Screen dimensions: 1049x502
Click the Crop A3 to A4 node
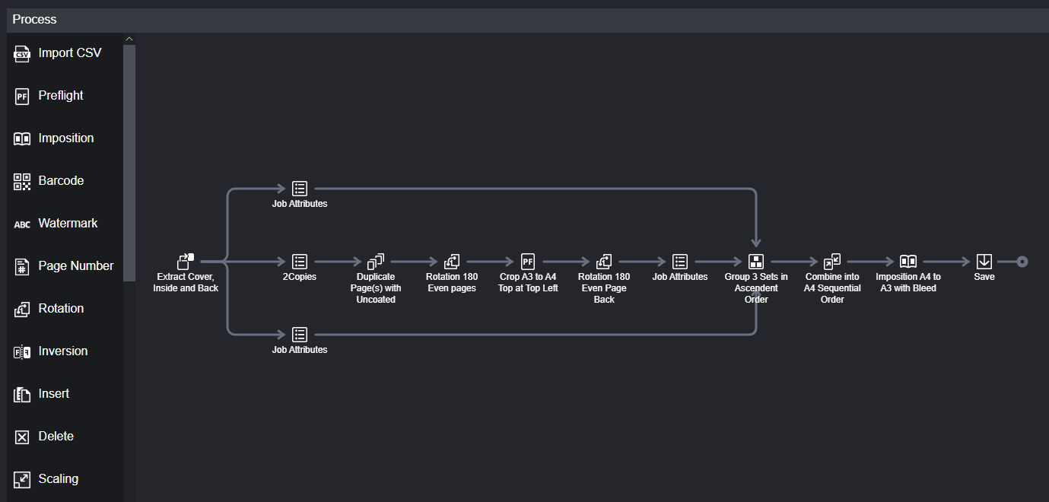527,261
